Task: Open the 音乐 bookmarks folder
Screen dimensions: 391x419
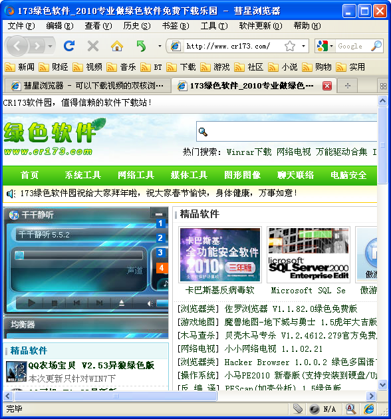Action: click(121, 67)
